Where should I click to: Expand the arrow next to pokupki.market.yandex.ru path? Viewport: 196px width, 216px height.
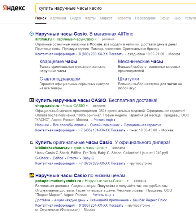tap(128, 181)
